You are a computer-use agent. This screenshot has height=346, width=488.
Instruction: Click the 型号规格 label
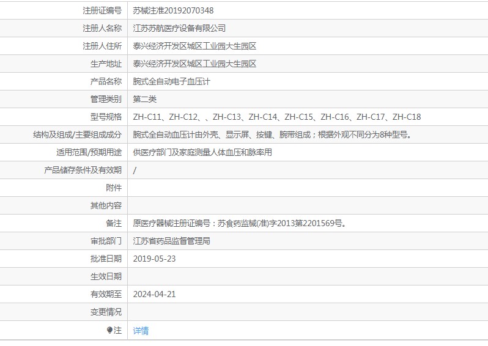pos(106,117)
